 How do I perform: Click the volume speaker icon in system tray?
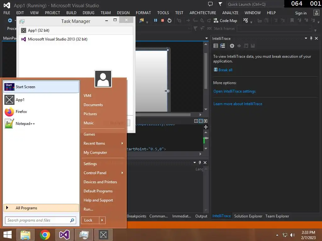(292, 235)
